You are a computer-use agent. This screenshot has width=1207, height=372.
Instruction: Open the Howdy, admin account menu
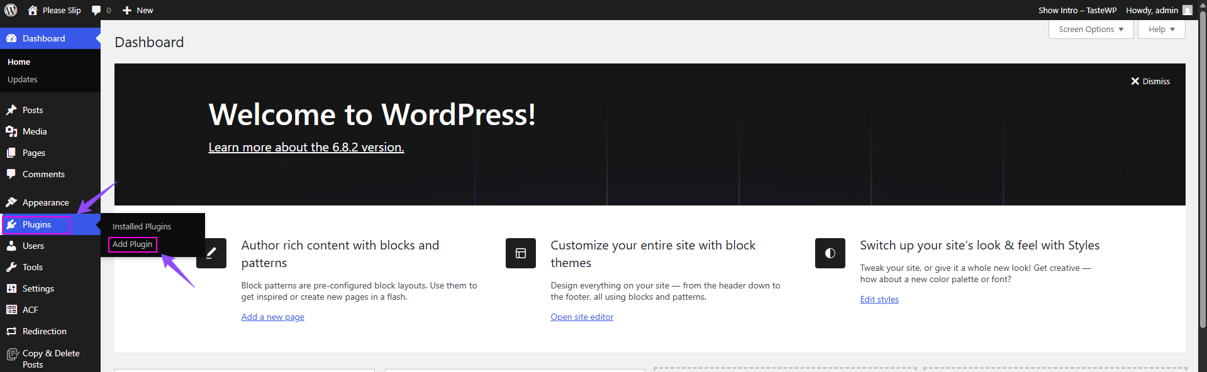tap(1152, 10)
